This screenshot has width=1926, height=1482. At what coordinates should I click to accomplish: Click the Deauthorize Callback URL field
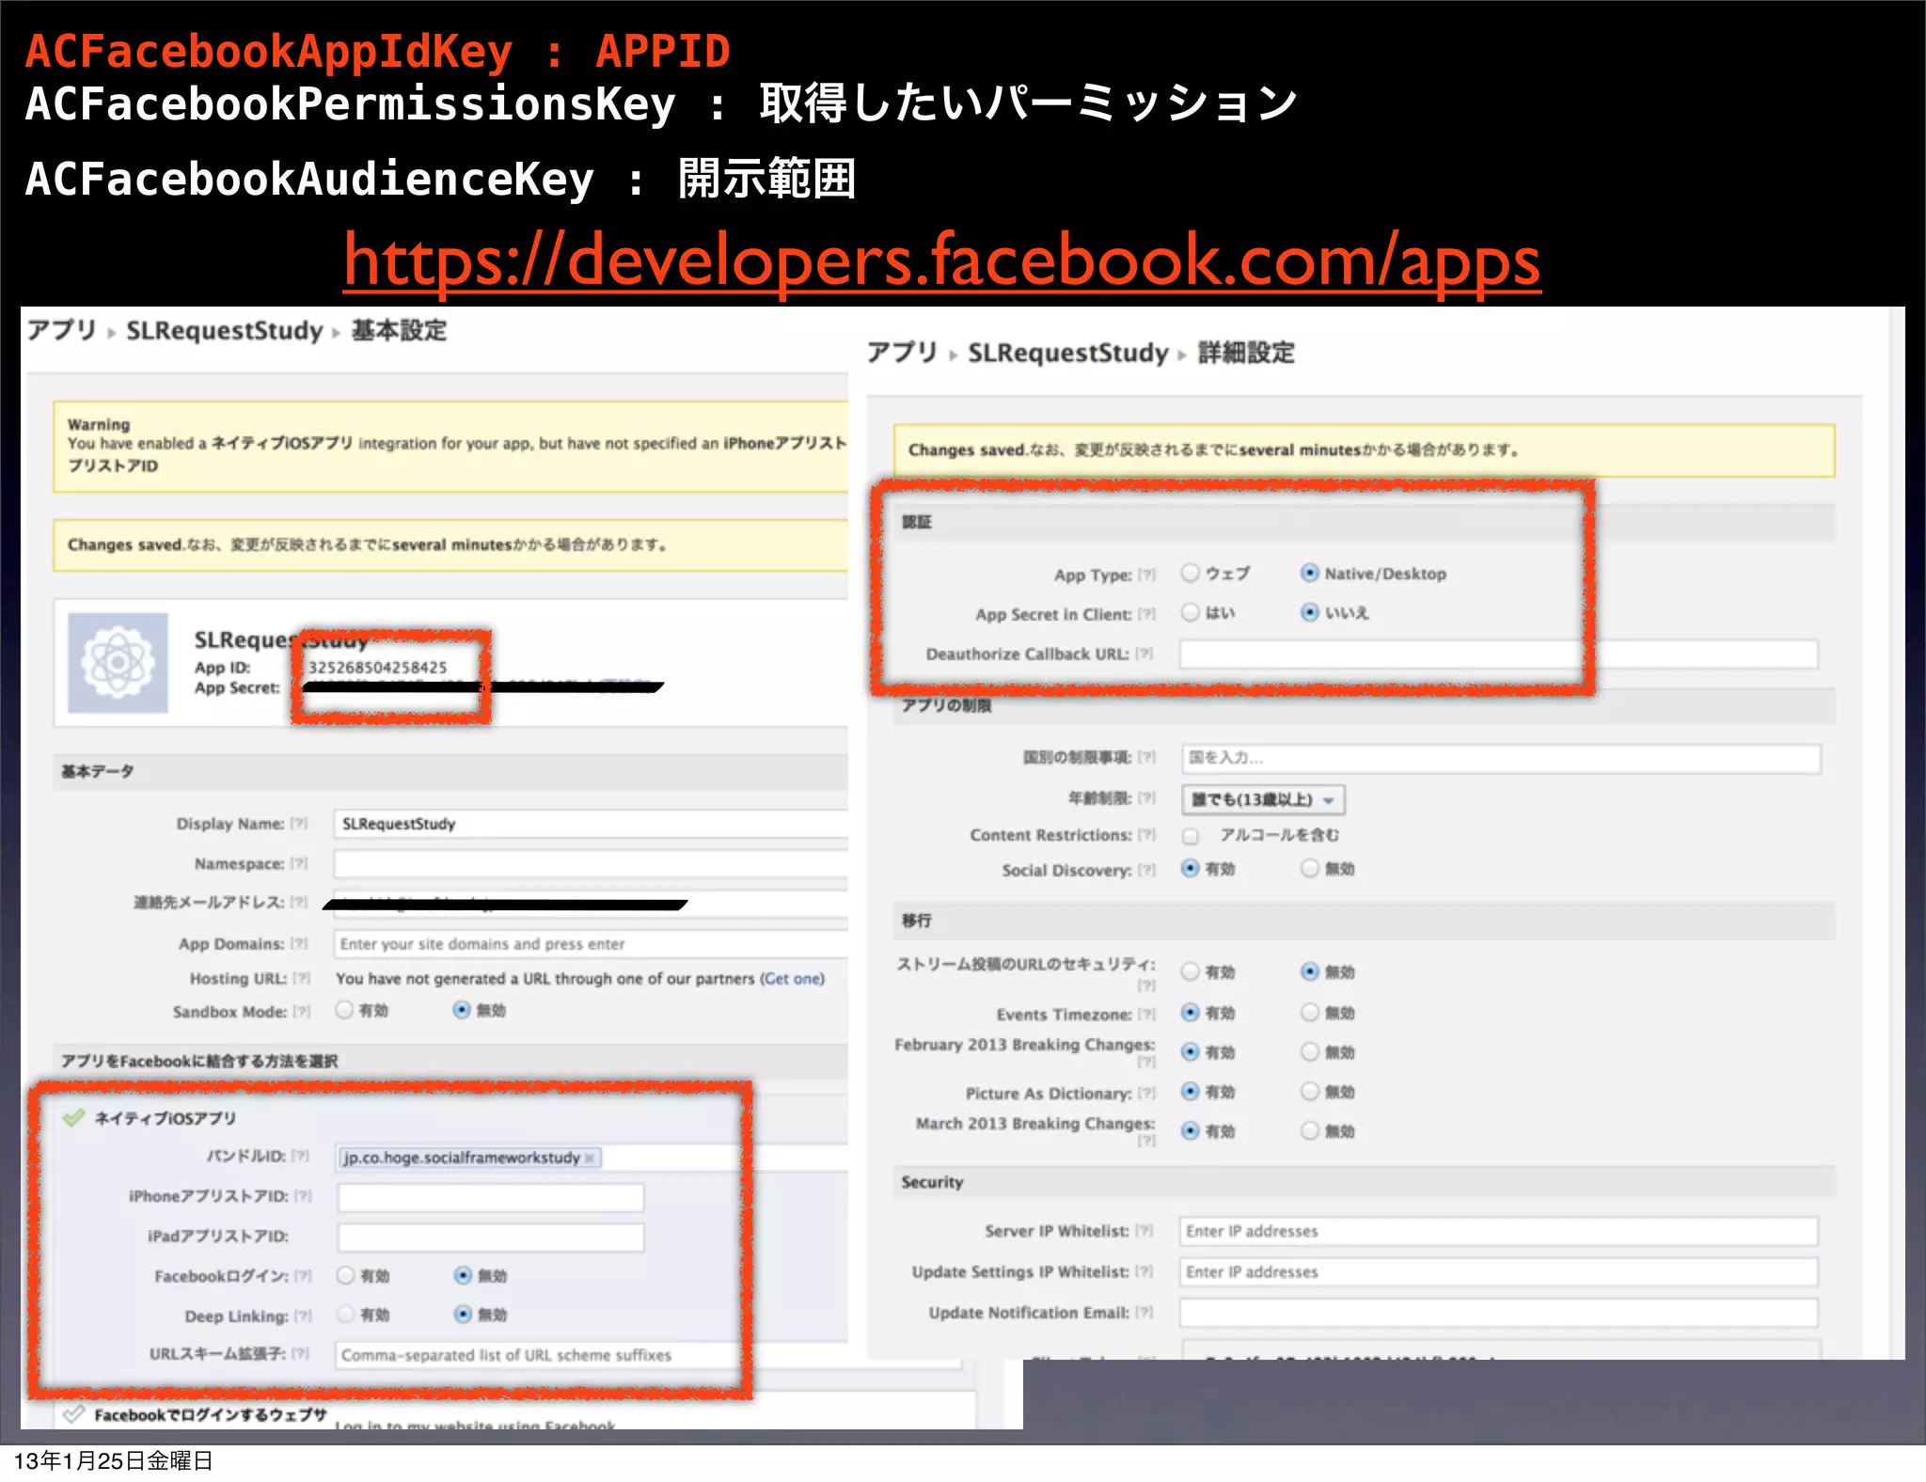point(1499,654)
